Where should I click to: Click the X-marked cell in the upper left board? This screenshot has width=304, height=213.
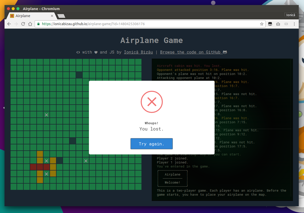click(x=46, y=115)
